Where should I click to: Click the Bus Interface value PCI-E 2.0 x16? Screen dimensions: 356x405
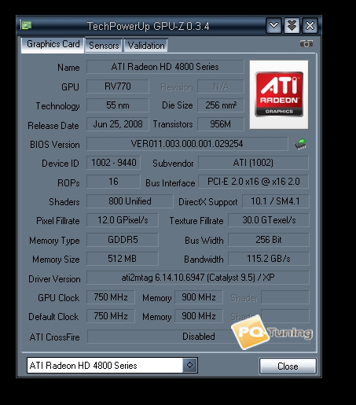coord(253,182)
